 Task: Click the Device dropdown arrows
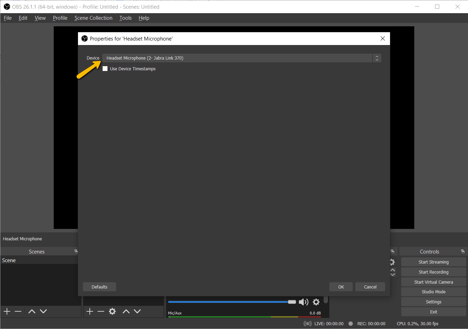377,58
